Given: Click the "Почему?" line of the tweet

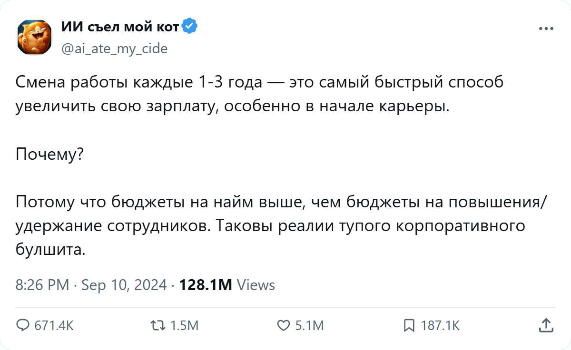Looking at the screenshot, I should [49, 154].
